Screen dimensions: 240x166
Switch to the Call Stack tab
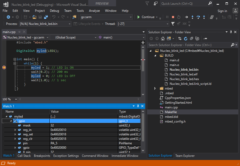click(24, 156)
